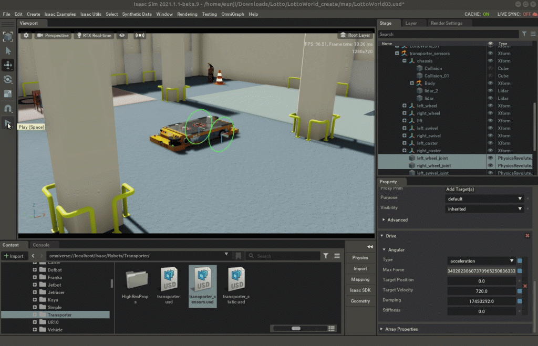Click the bookmark icon in Content browser

239,256
